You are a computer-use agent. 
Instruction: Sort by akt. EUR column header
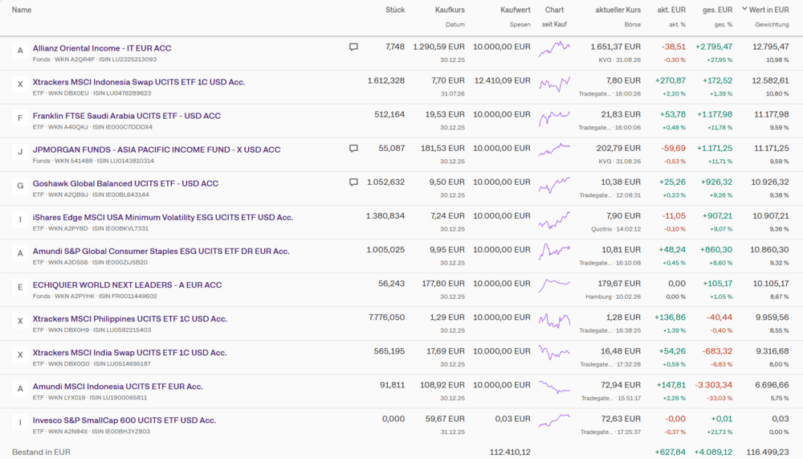tap(671, 10)
